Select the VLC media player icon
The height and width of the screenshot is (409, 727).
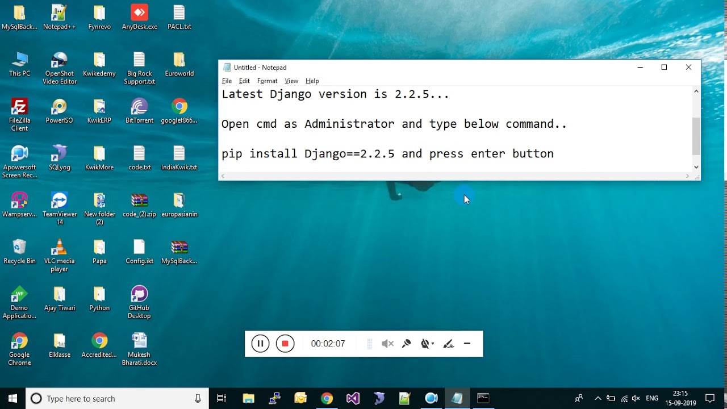59,256
